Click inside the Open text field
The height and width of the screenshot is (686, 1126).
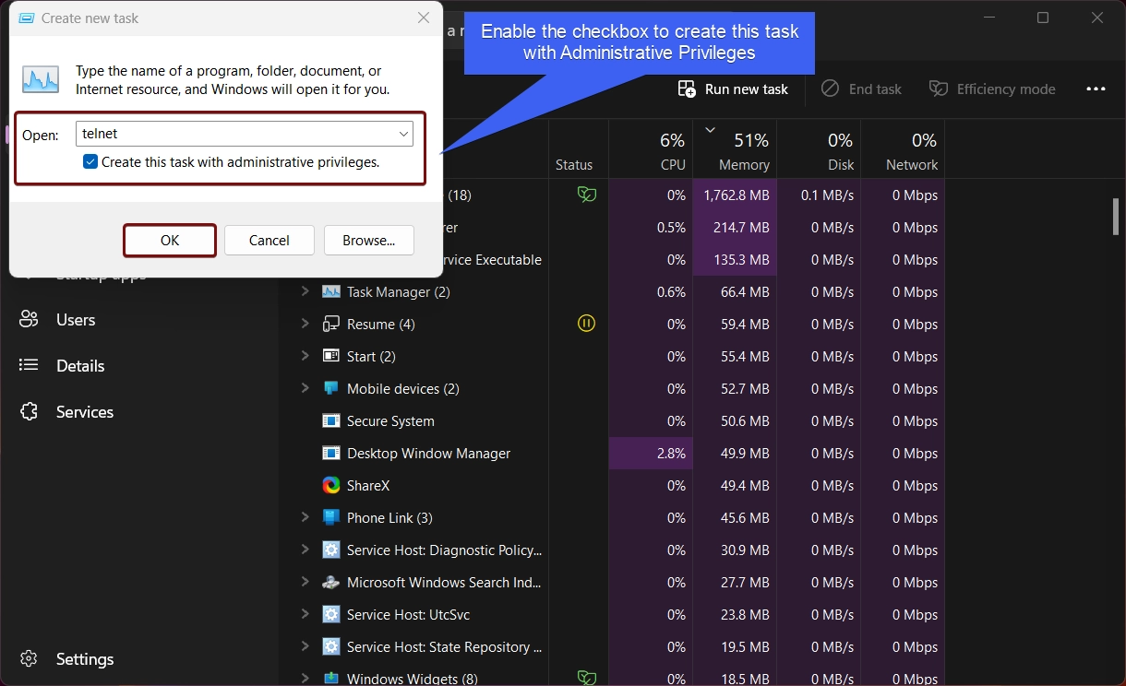[x=235, y=135]
